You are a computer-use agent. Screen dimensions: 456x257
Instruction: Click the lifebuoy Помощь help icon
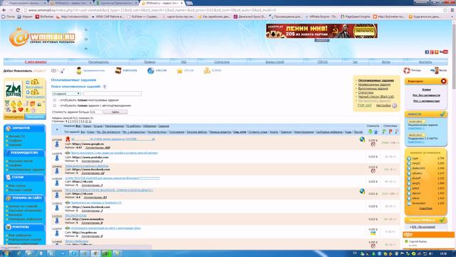(407, 70)
